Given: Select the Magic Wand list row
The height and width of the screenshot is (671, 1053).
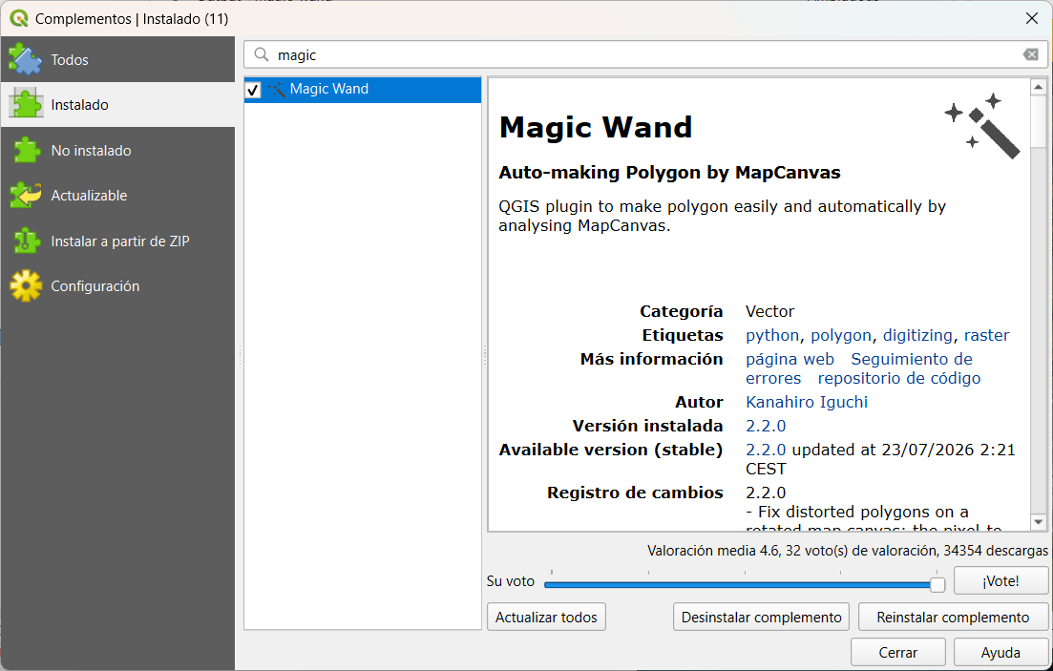Looking at the screenshot, I should click(x=363, y=90).
